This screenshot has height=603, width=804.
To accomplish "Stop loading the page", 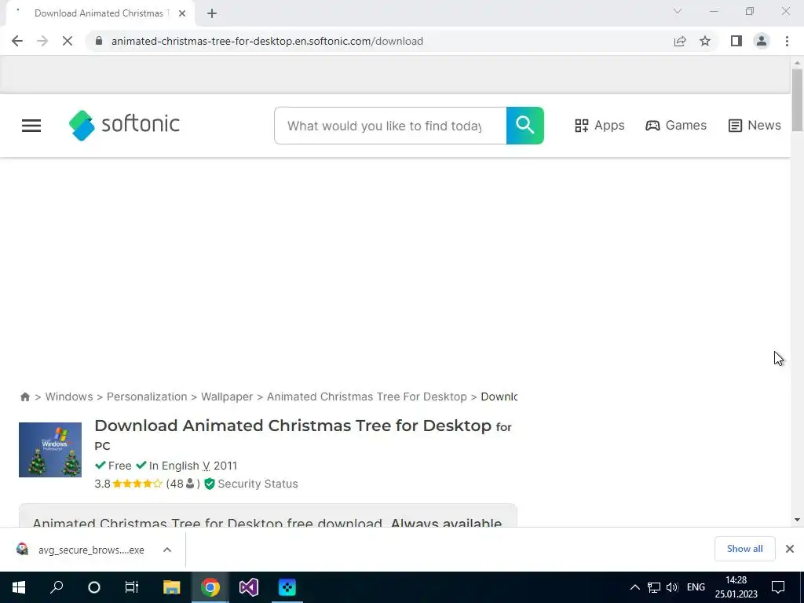I will (68, 41).
